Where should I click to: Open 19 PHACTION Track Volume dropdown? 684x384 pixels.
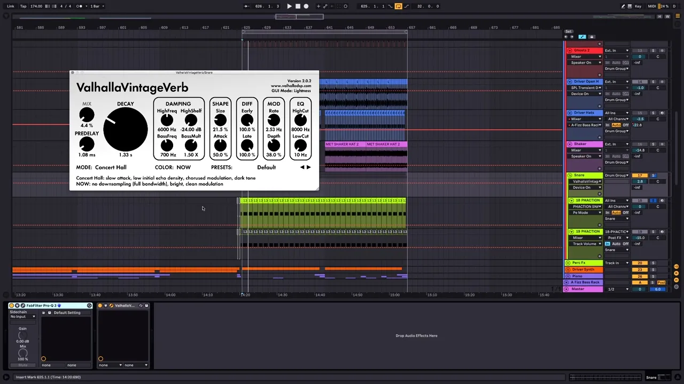click(585, 244)
